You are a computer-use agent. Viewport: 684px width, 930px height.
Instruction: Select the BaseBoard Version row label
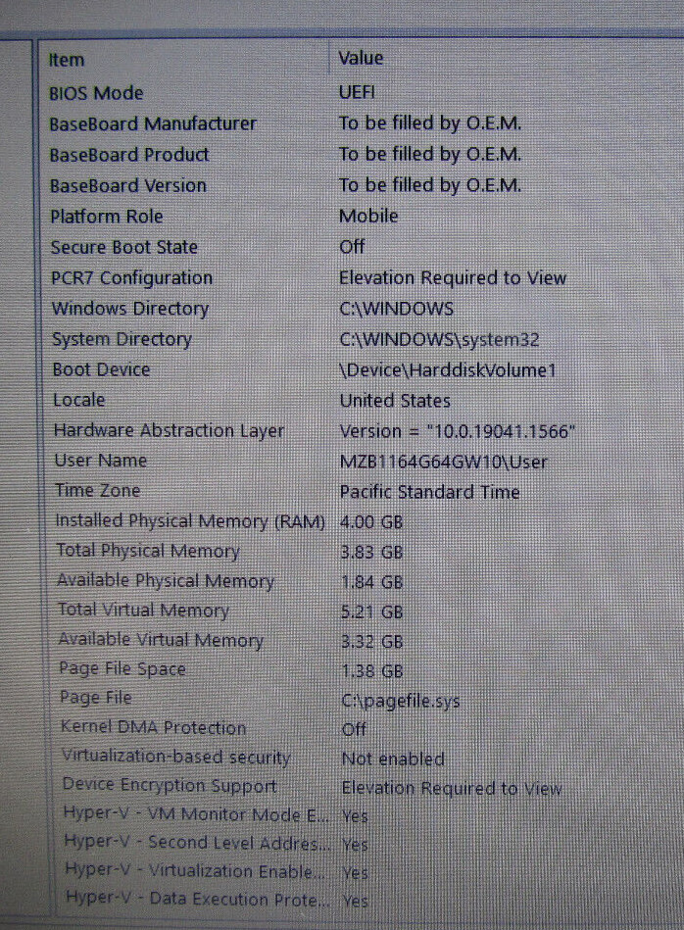(128, 185)
